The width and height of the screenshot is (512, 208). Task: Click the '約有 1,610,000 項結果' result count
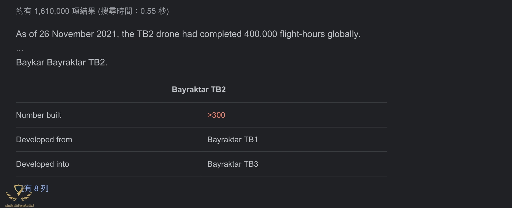tap(56, 11)
